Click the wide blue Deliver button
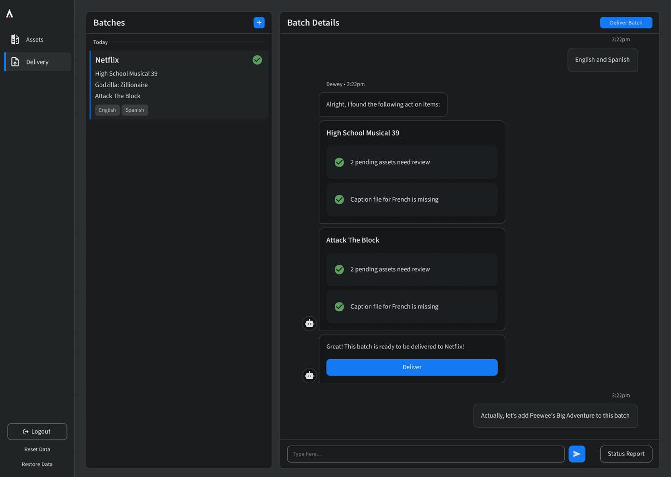 pos(412,367)
